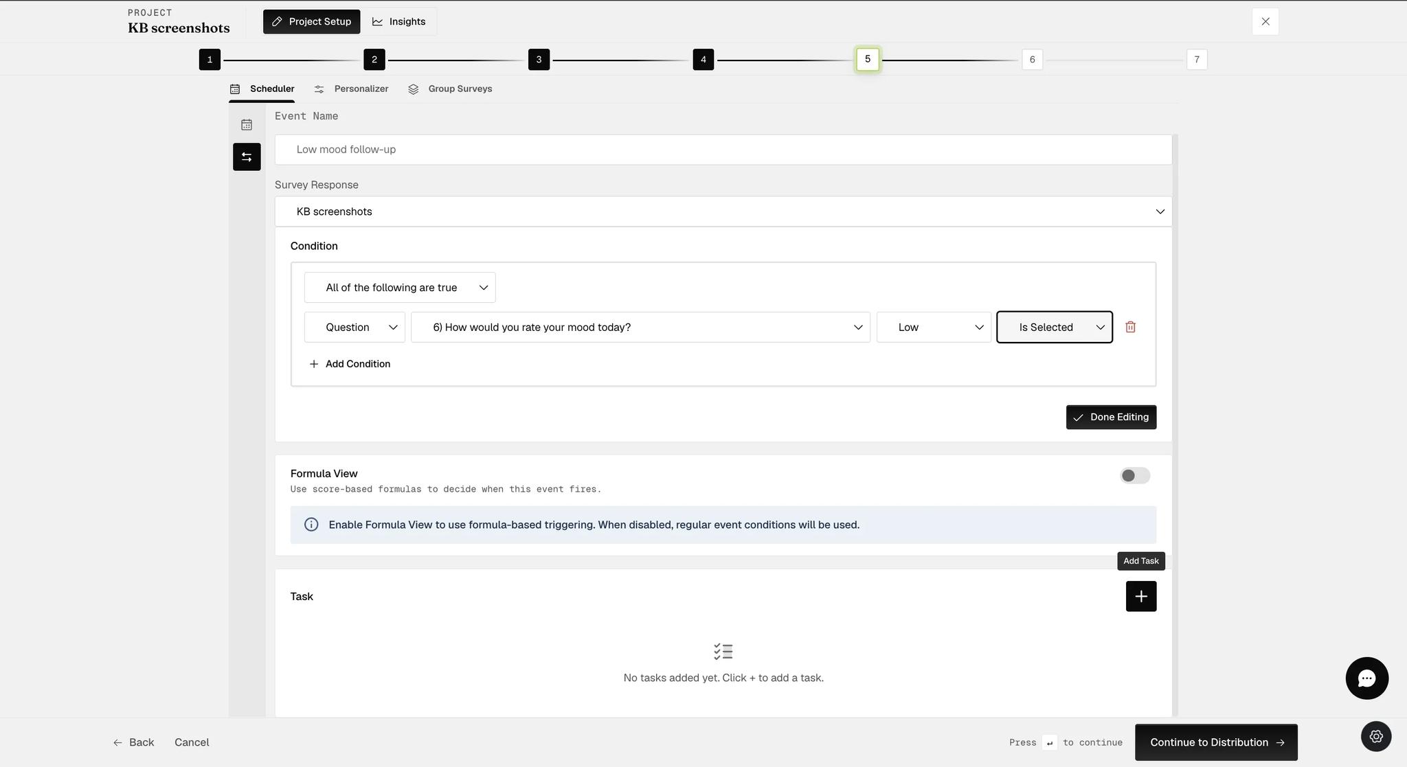Click the 'No tasks added yet' message
The height and width of the screenshot is (767, 1407).
click(x=723, y=678)
